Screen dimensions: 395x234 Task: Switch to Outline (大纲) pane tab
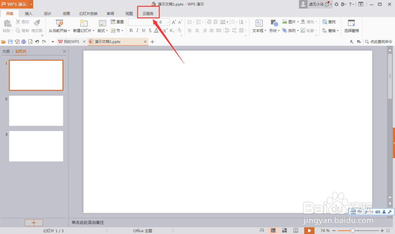point(6,51)
